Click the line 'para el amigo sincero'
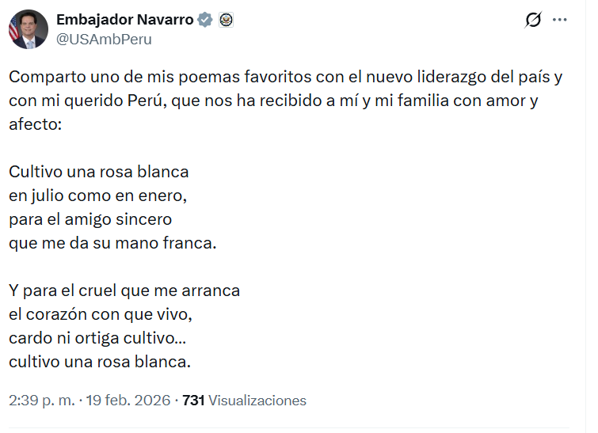The width and height of the screenshot is (598, 433). 90,218
